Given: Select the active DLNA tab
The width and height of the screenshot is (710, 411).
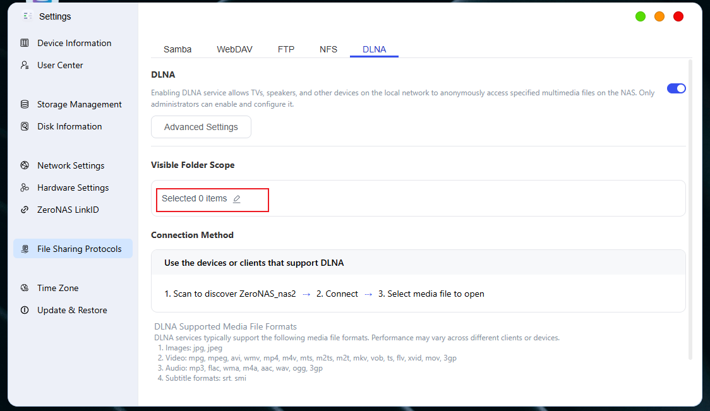Looking at the screenshot, I should click(375, 49).
